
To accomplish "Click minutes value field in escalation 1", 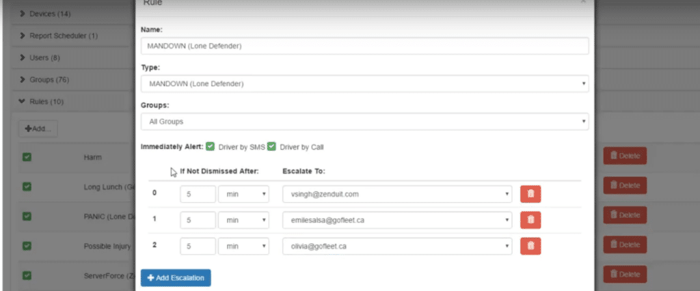I will coord(198,220).
